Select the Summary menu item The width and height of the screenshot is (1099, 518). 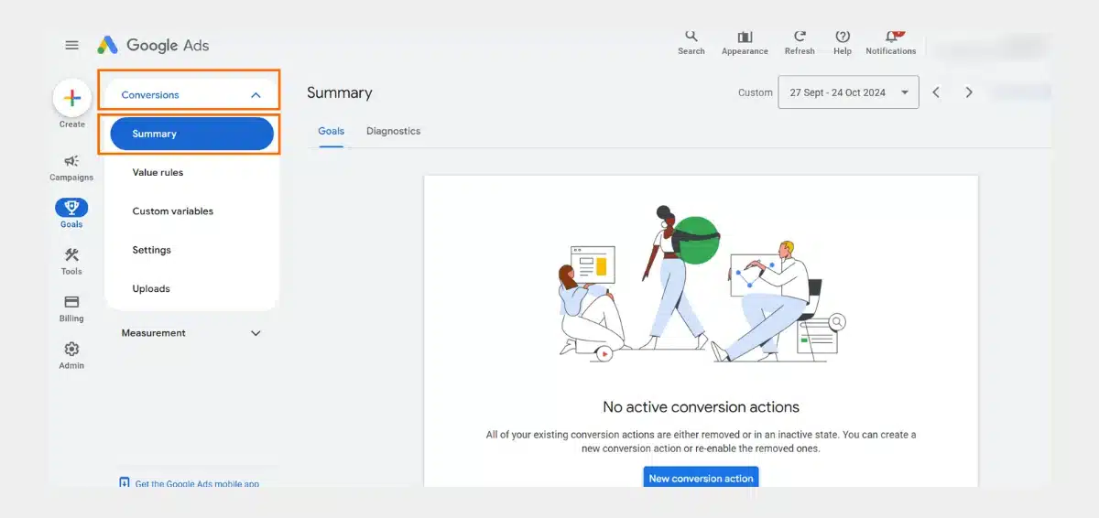click(192, 134)
